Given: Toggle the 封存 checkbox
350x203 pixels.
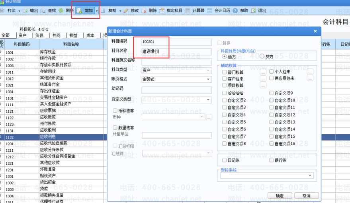Looking at the screenshot, I should coord(219,43).
